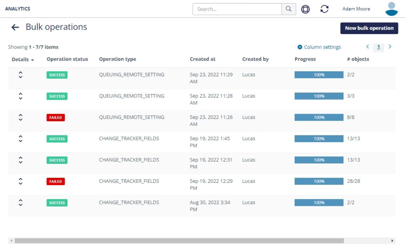Screen dimensions: 406x251
Task: Click into the Search input field
Action: pos(237,9)
